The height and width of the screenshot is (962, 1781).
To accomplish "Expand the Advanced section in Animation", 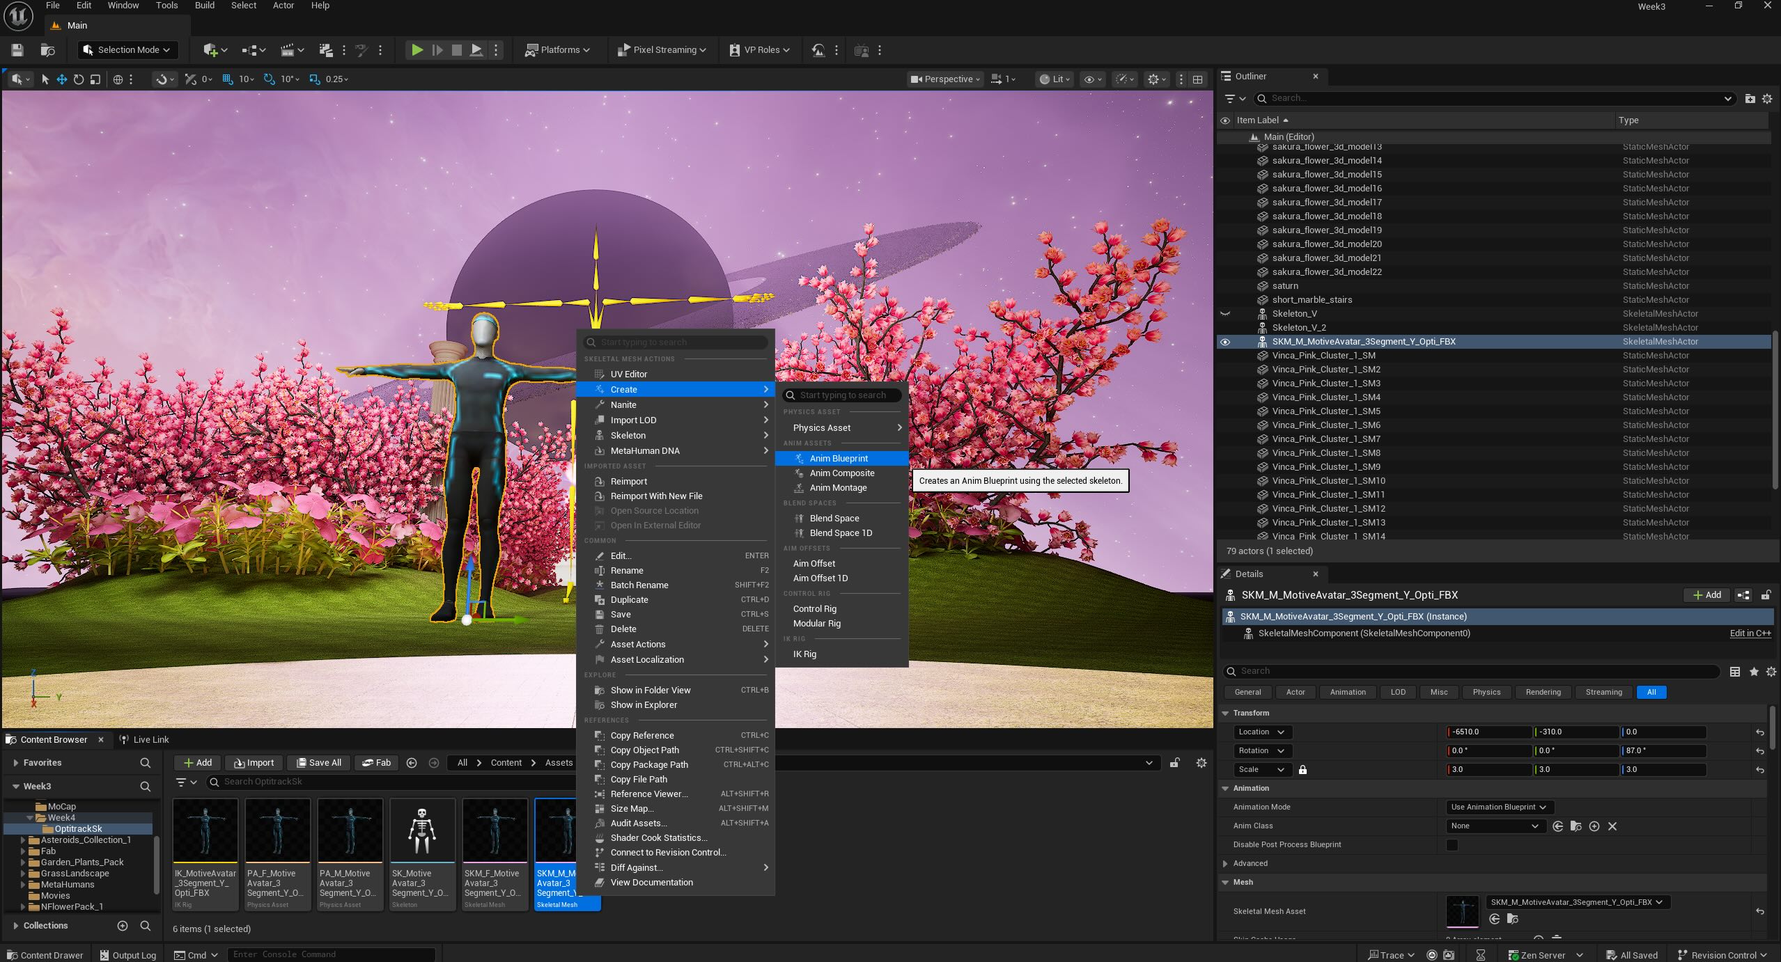I will 1226,864.
